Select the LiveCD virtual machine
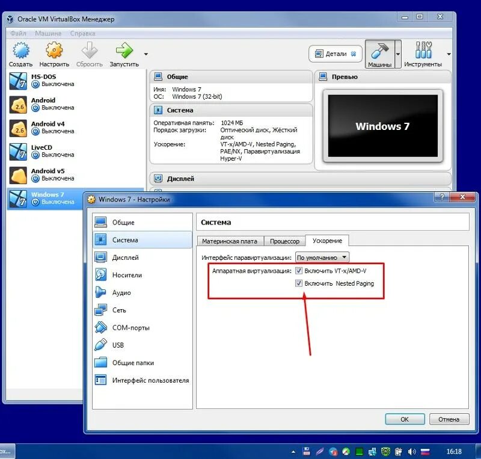The width and height of the screenshot is (481, 459). (75, 151)
